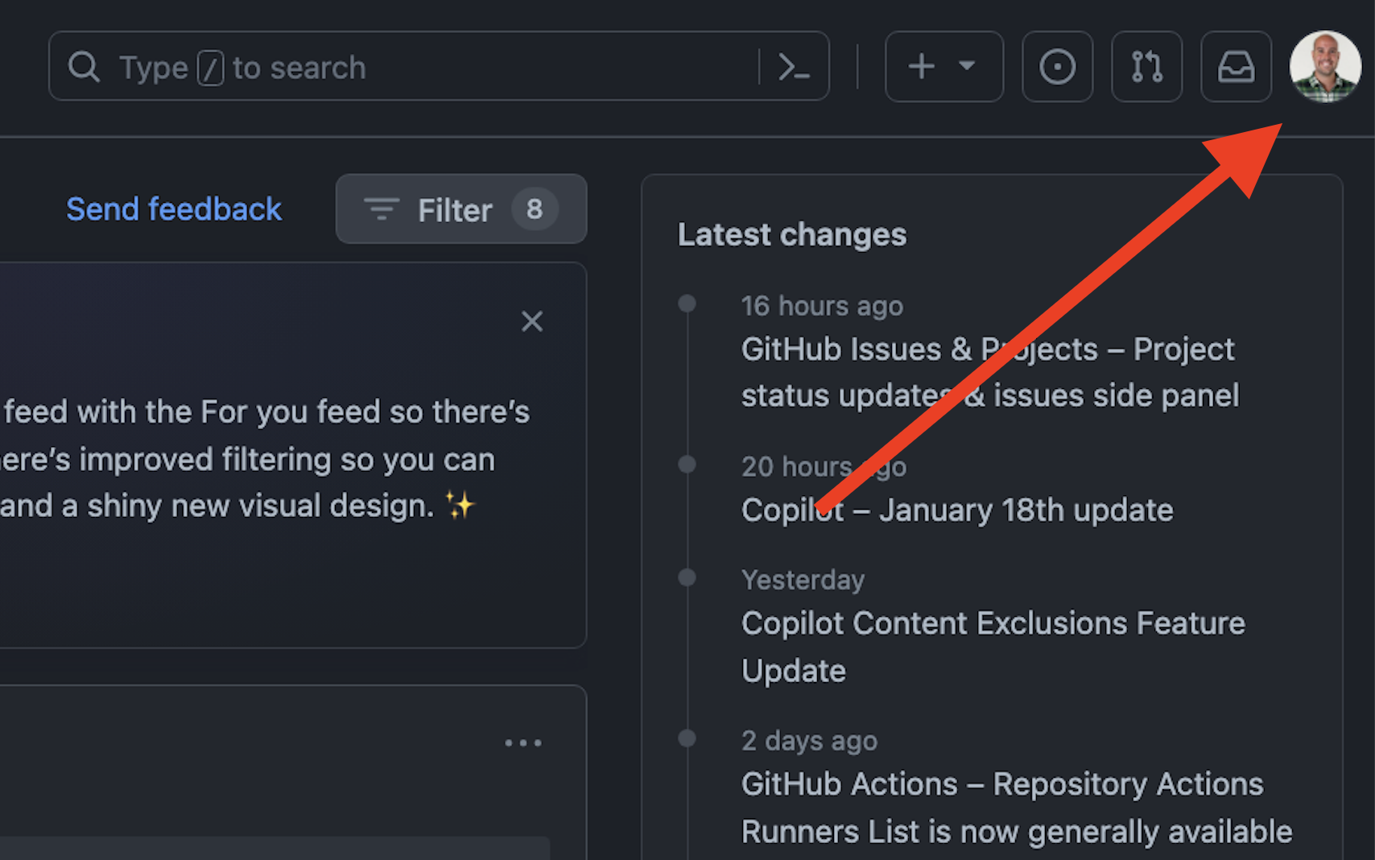The width and height of the screenshot is (1375, 860).
Task: Open your issues via the issue-circle icon
Action: [1058, 67]
